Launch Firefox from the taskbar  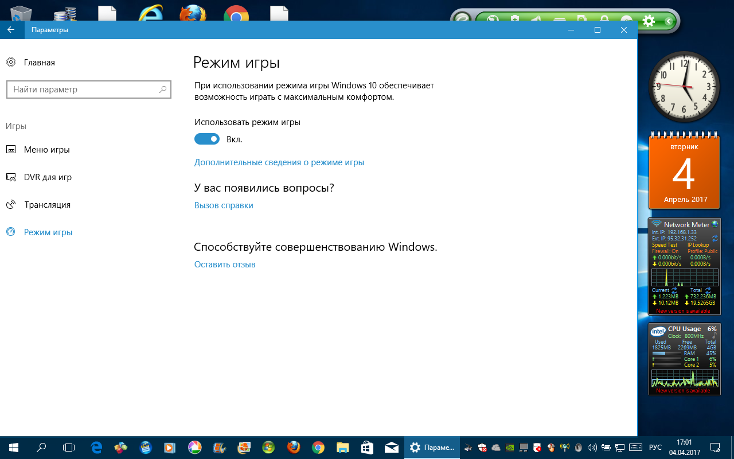click(x=294, y=447)
